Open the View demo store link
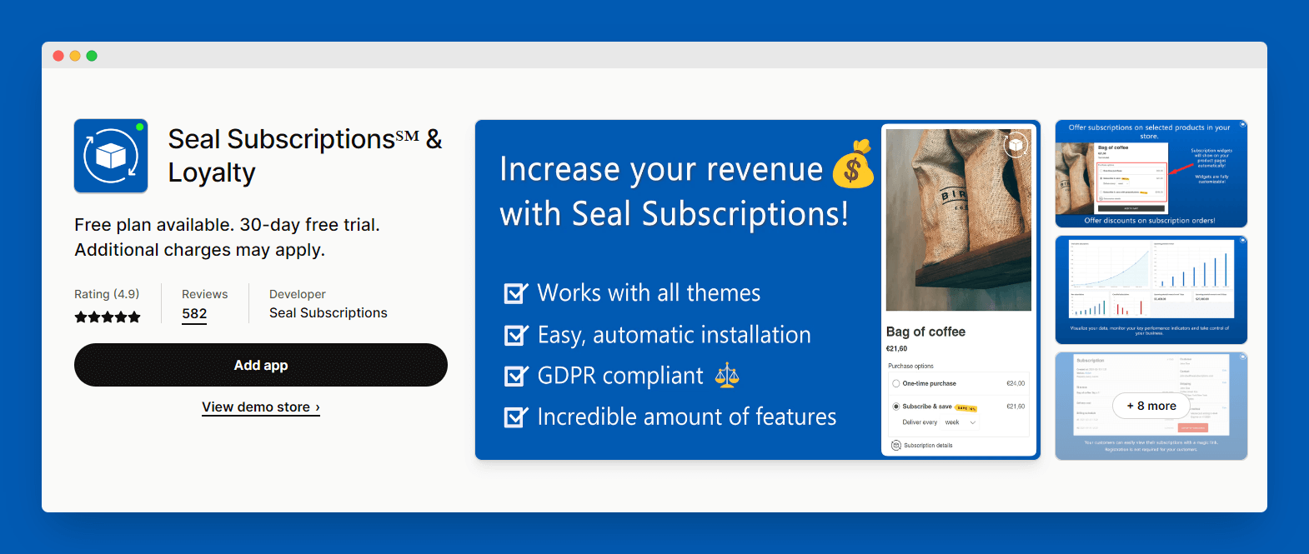The image size is (1309, 554). (x=261, y=407)
